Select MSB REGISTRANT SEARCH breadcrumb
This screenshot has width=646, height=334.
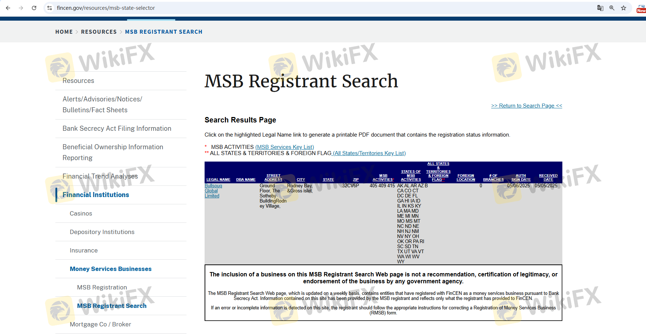coord(164,32)
